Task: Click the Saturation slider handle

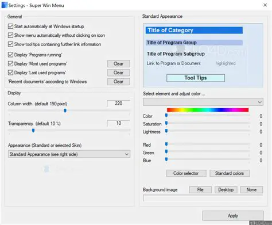Action: [166, 123]
